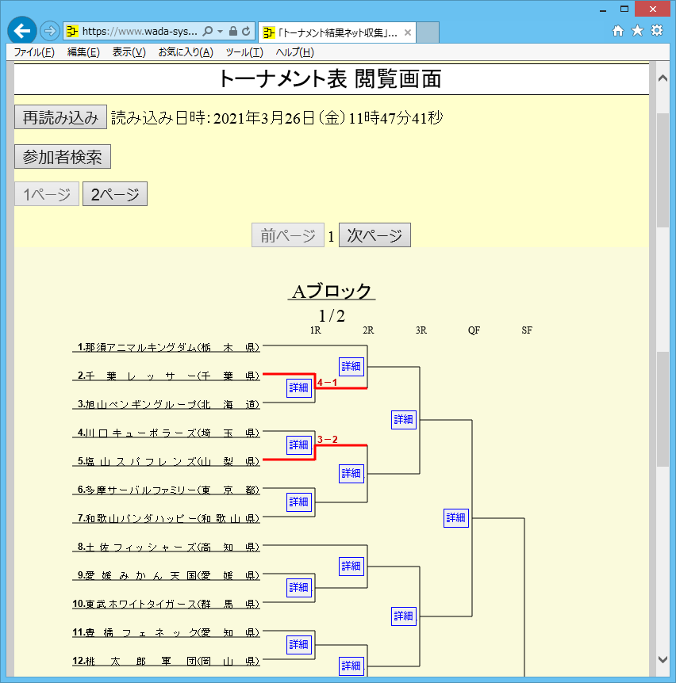The image size is (676, 683).
Task: Click the 4-1 score label
Action: point(327,383)
